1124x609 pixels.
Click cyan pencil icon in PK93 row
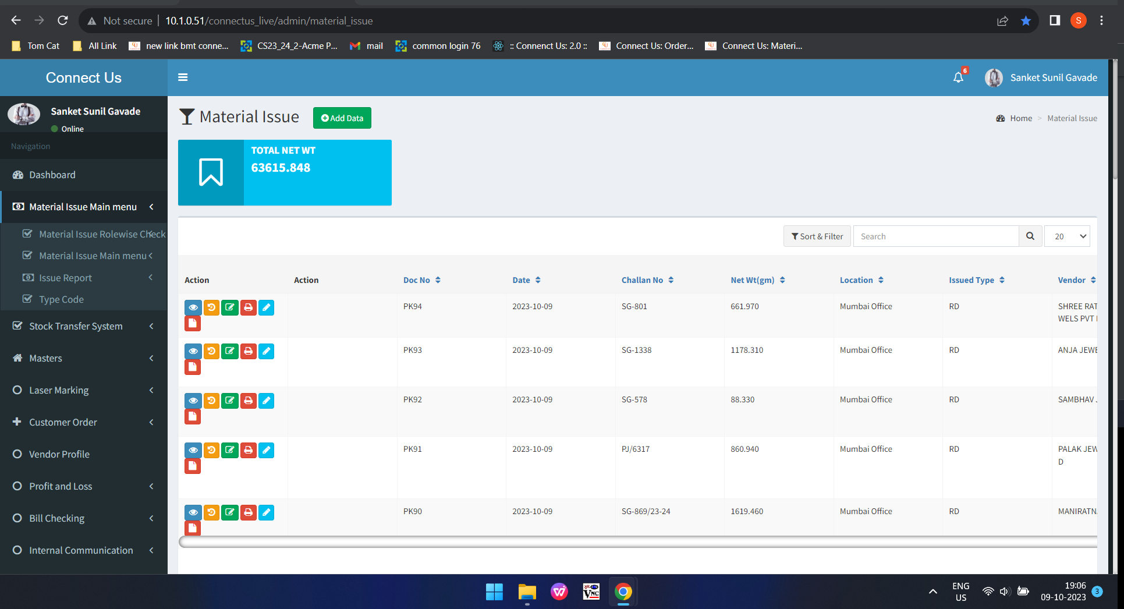pyautogui.click(x=267, y=351)
